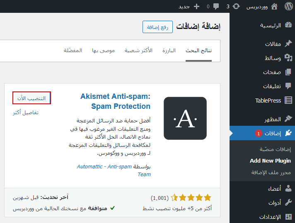Screen dimensions: 295x223
Task: Click the appearance brush icon المظهر
Action: [288, 119]
